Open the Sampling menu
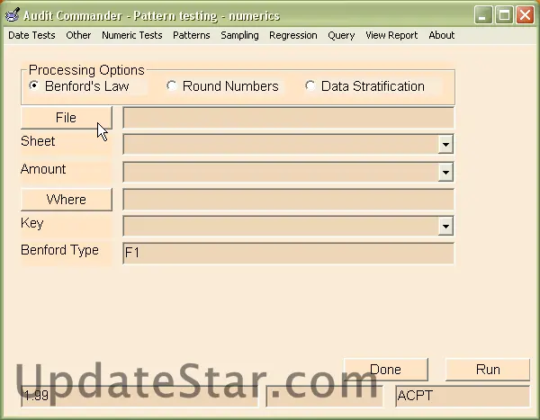This screenshot has width=540, height=420. coord(239,35)
